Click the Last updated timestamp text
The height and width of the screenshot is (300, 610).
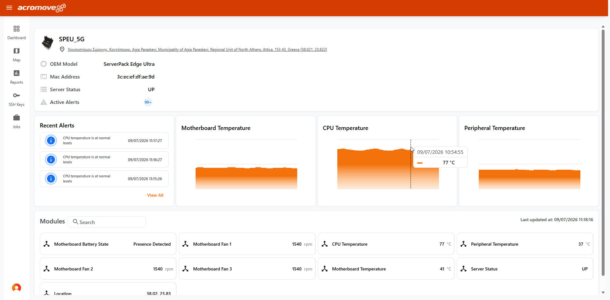[x=557, y=220]
